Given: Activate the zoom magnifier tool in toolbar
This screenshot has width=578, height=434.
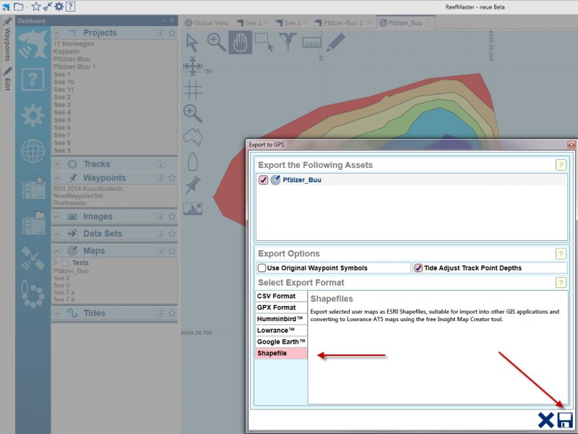Looking at the screenshot, I should click(216, 43).
